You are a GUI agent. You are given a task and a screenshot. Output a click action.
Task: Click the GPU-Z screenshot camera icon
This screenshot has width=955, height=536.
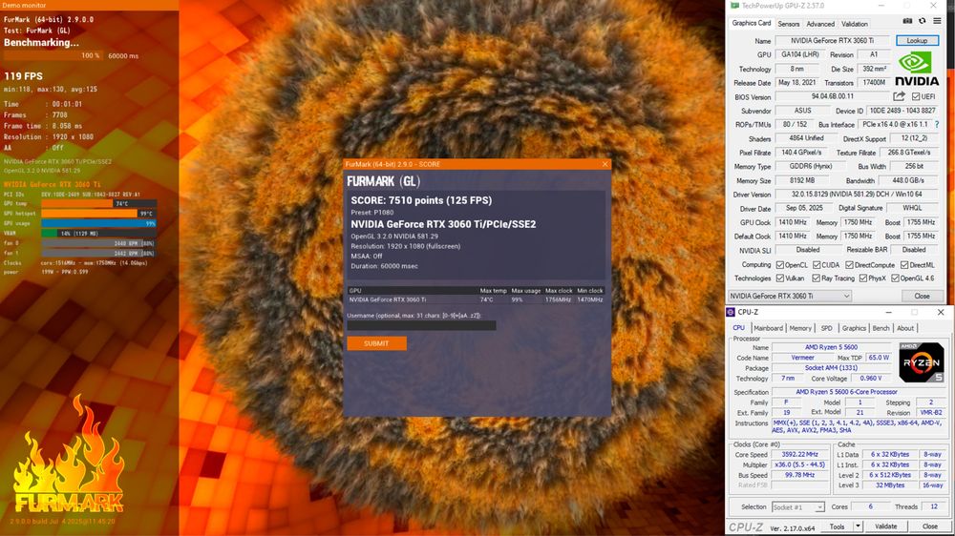point(907,21)
